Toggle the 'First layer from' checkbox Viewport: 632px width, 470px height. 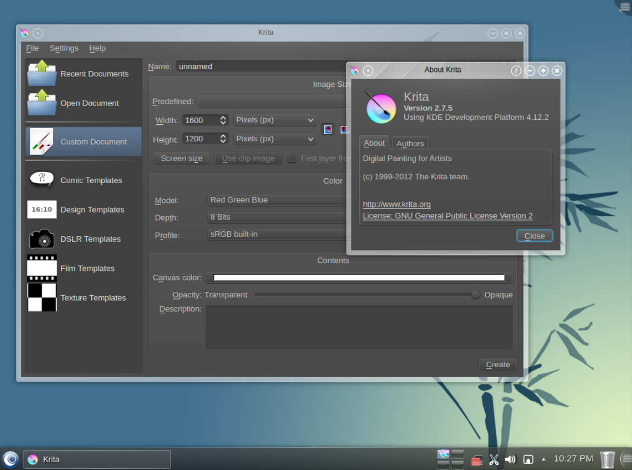(292, 158)
